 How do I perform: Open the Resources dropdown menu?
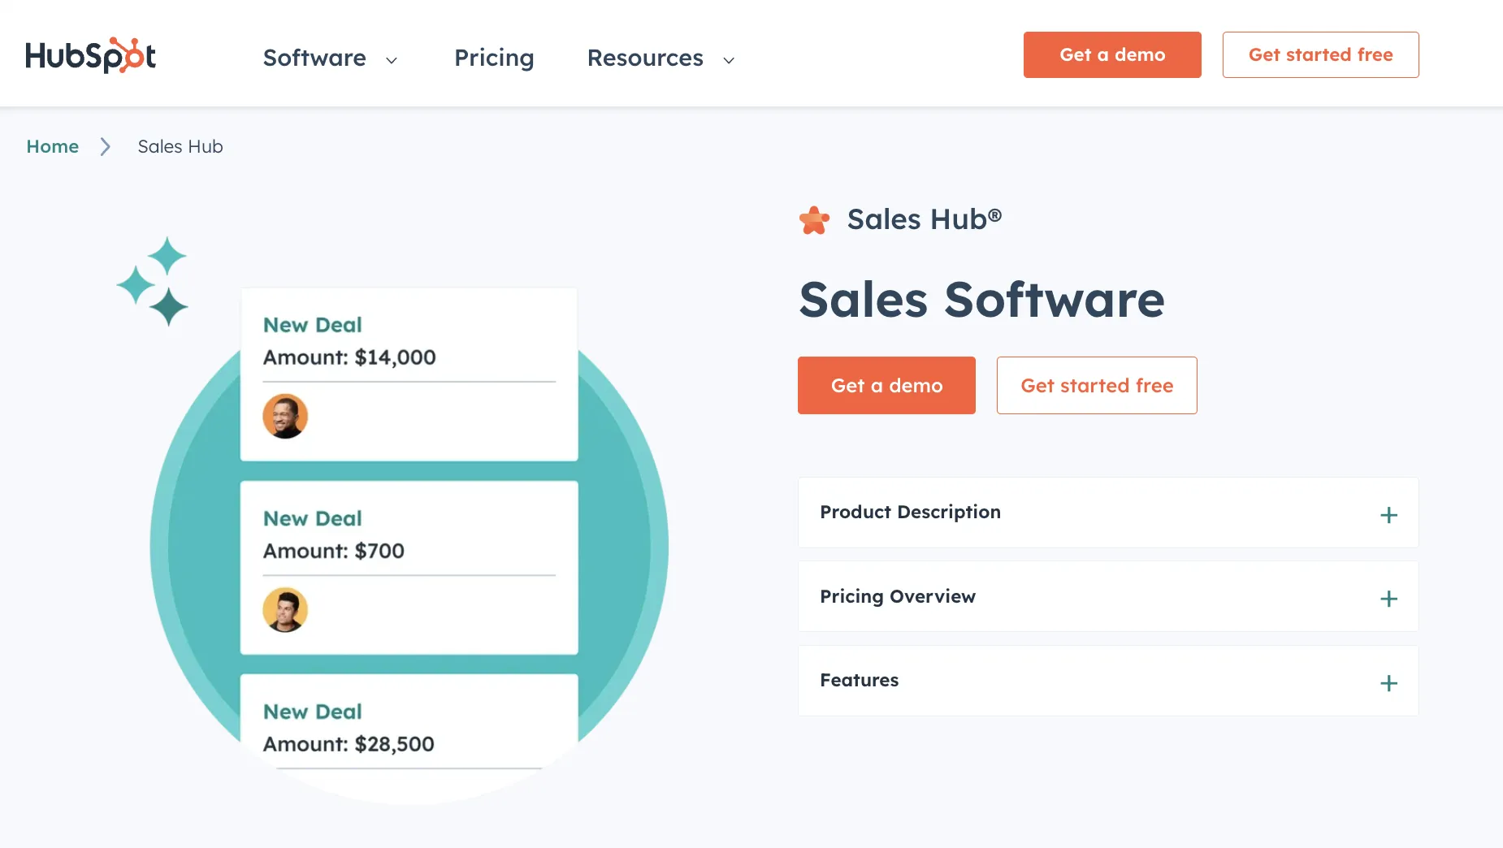645,58
